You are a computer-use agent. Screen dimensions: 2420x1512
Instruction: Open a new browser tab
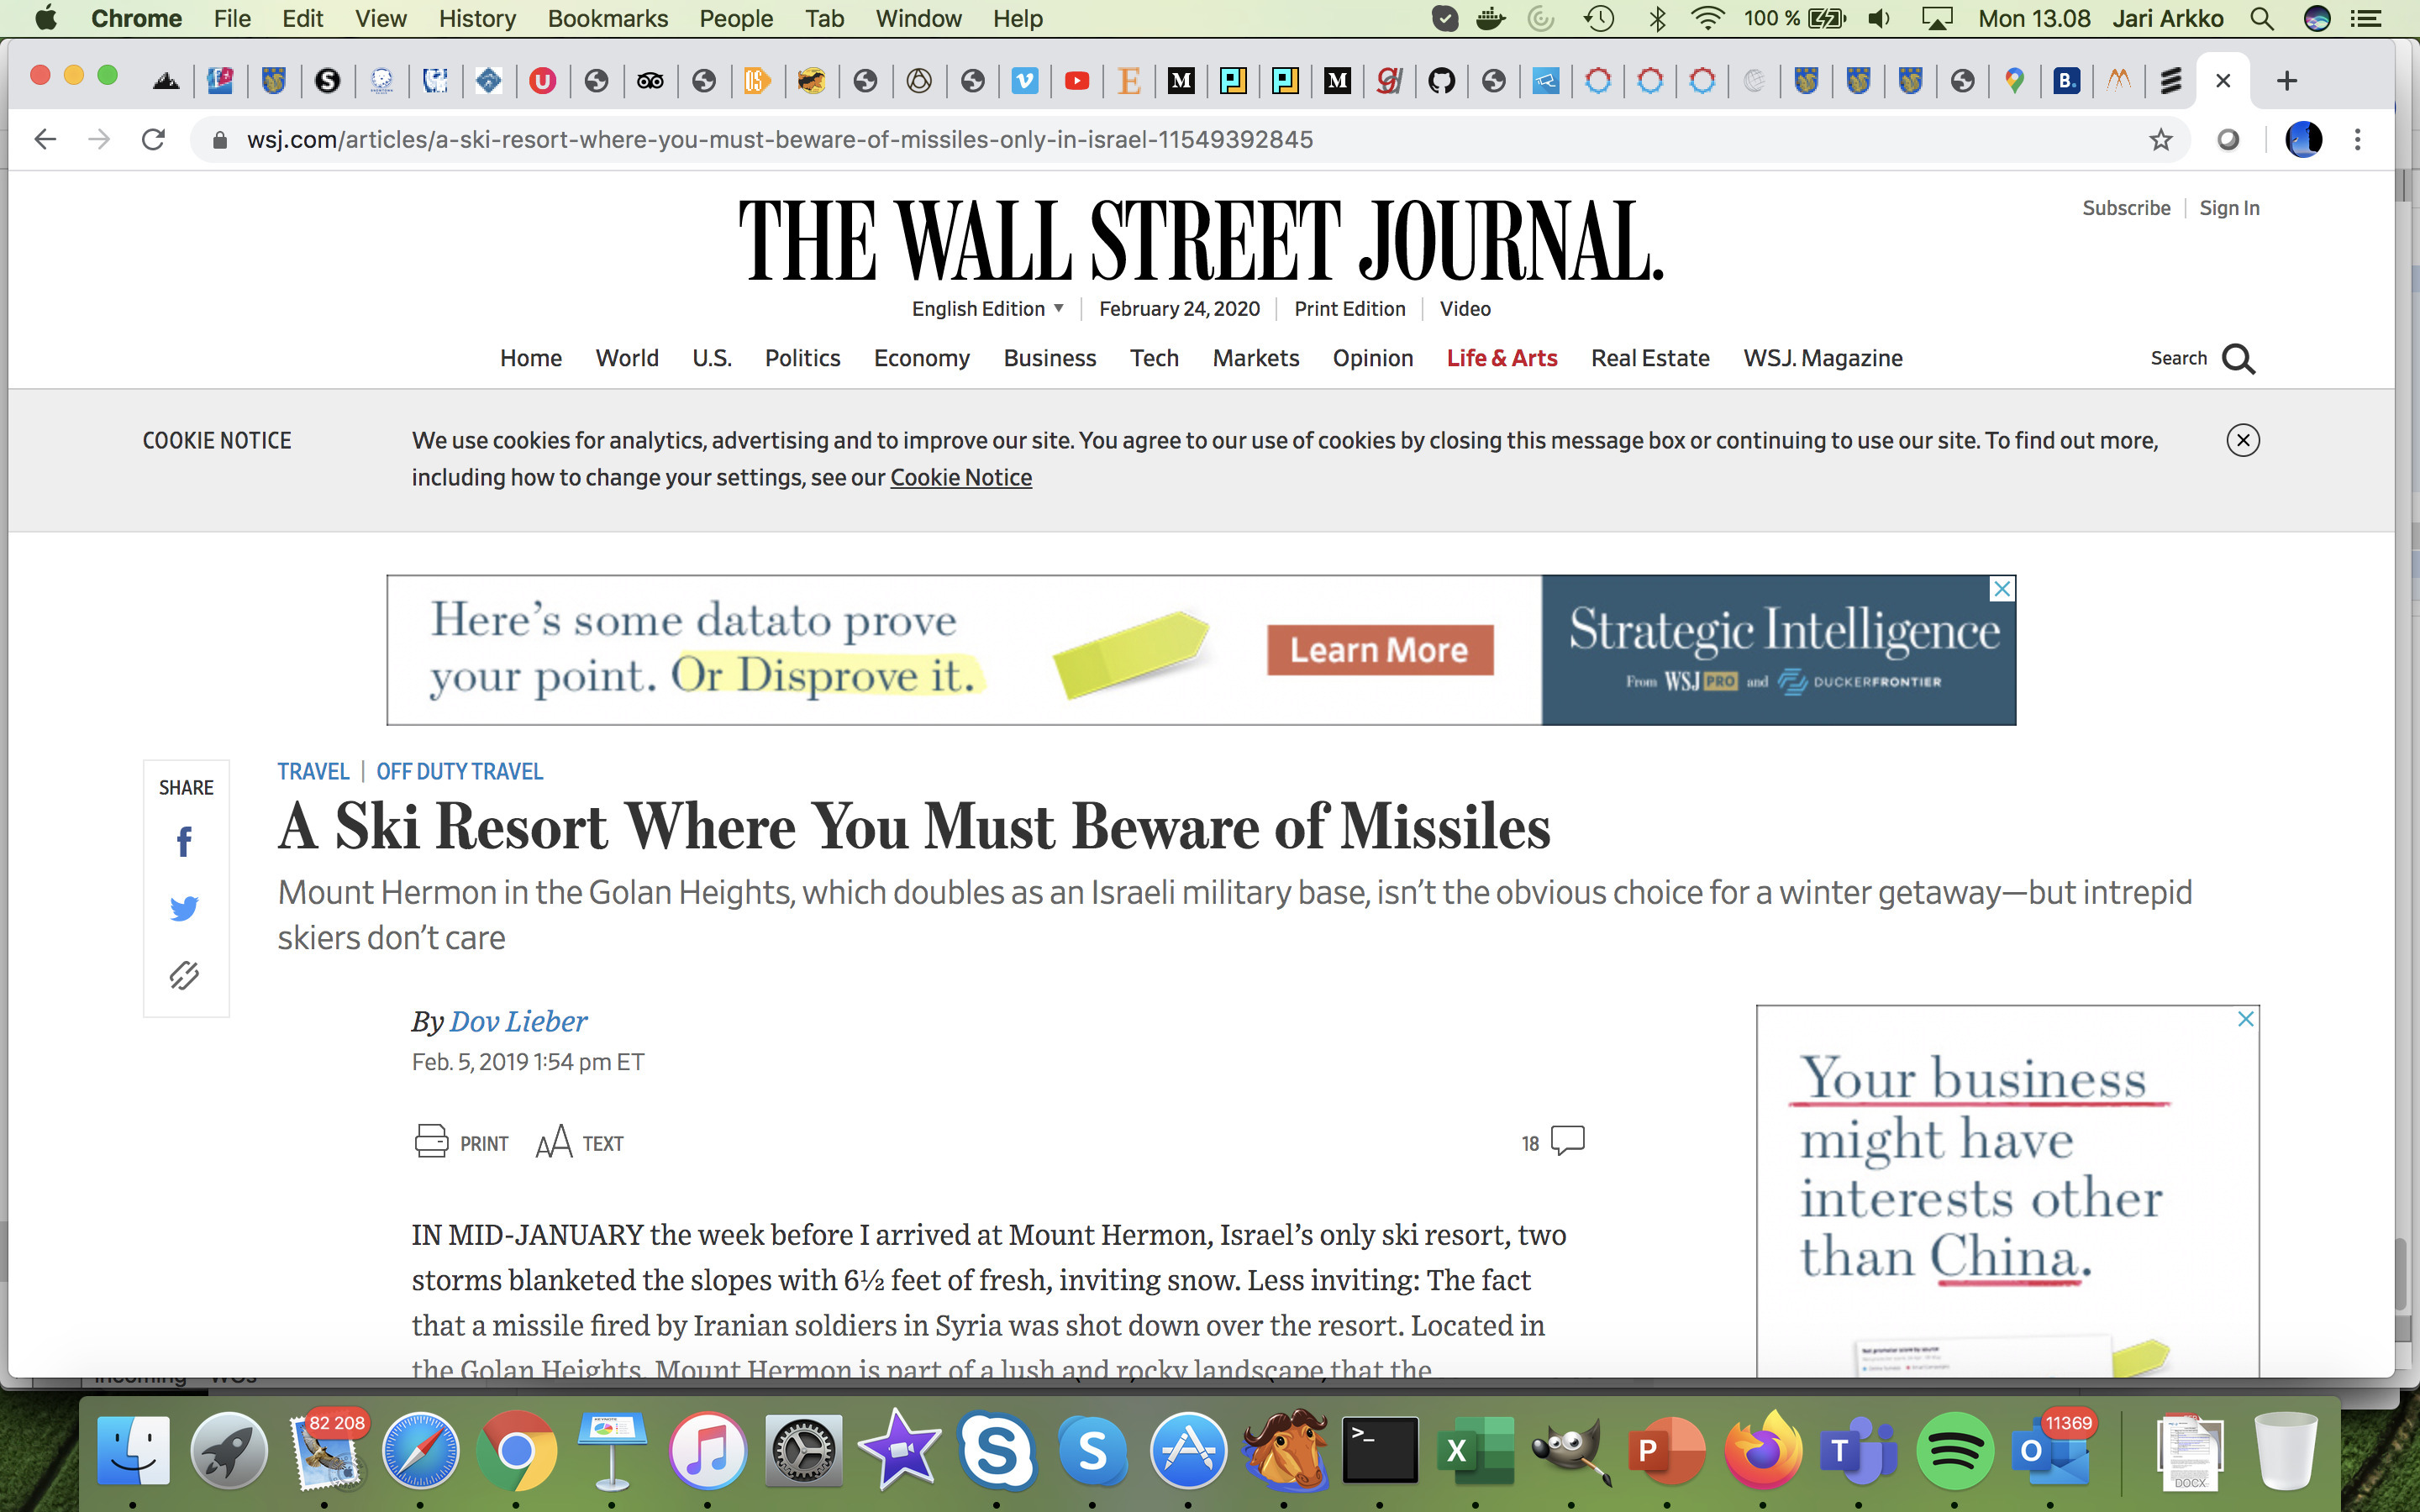pyautogui.click(x=2286, y=81)
